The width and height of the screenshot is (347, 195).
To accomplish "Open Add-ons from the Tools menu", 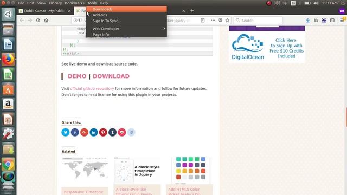I will click(x=126, y=15).
